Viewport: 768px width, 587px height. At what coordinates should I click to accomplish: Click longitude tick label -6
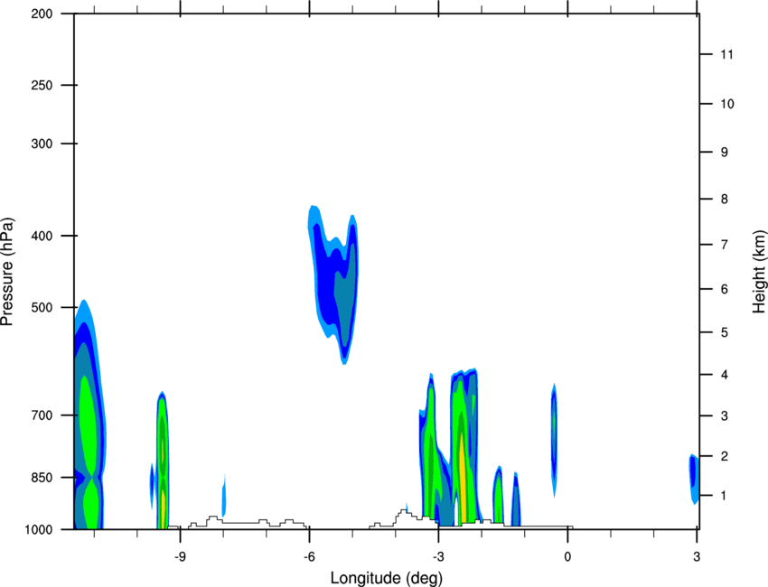[309, 557]
